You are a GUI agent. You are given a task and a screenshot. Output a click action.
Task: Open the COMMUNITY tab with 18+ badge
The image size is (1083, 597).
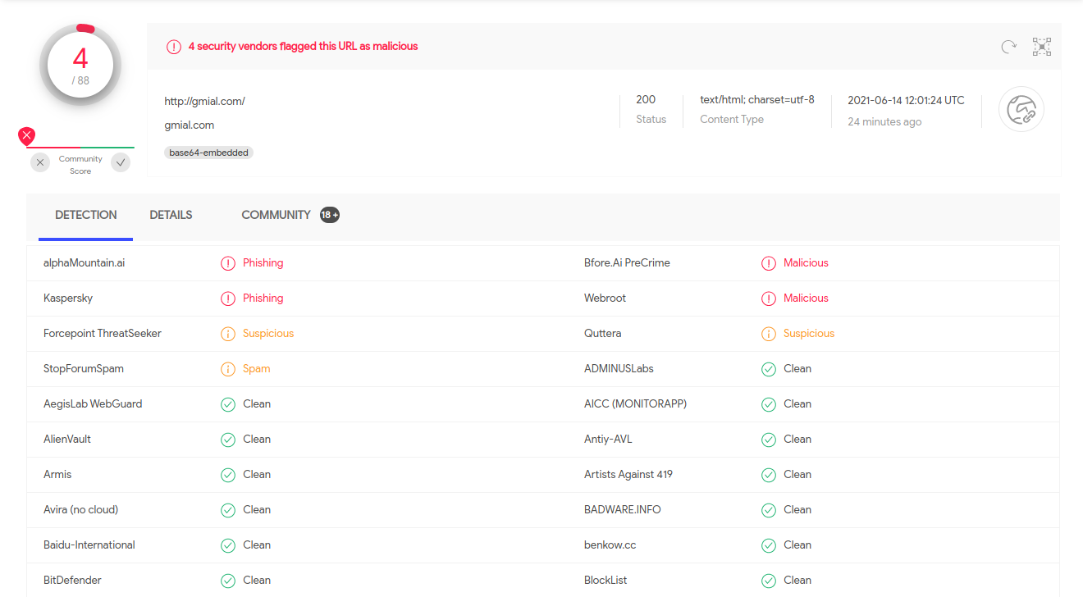click(276, 215)
